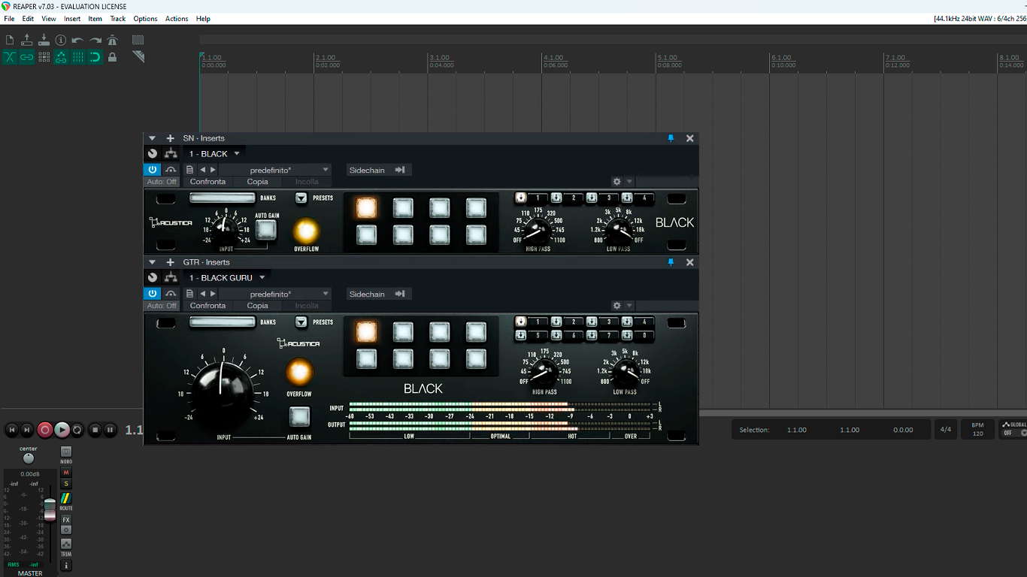
Task: Open the Edit menu
Action: coord(28,19)
